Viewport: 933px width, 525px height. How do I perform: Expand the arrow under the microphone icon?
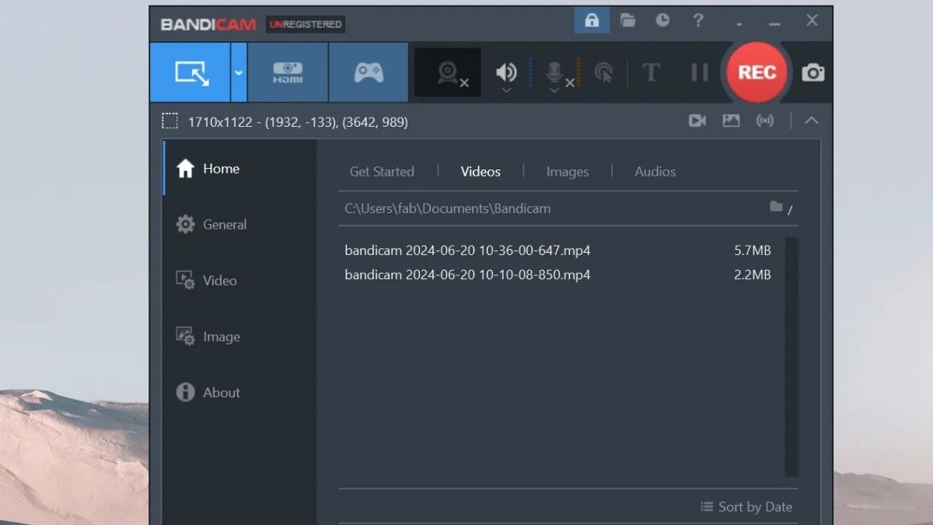point(554,91)
